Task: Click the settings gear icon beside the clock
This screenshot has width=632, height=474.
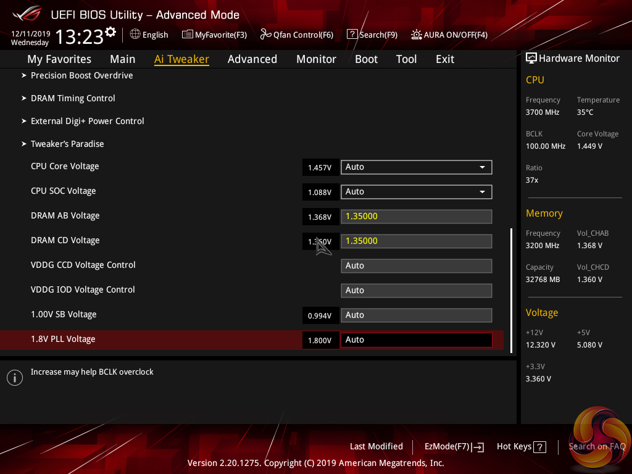Action: pyautogui.click(x=111, y=31)
